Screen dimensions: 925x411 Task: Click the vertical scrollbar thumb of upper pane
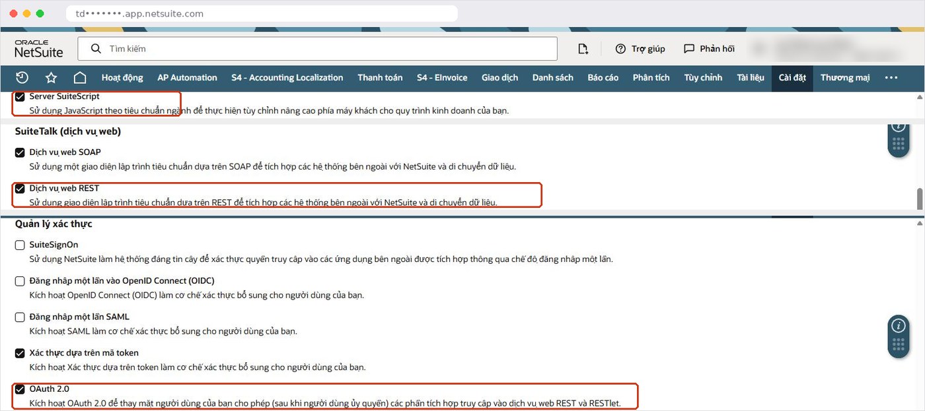tap(919, 199)
